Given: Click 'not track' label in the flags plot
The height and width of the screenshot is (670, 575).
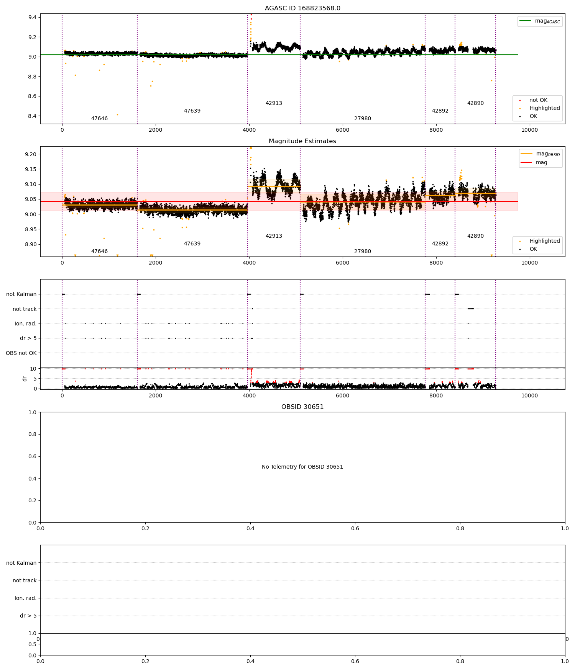Looking at the screenshot, I should tap(25, 309).
